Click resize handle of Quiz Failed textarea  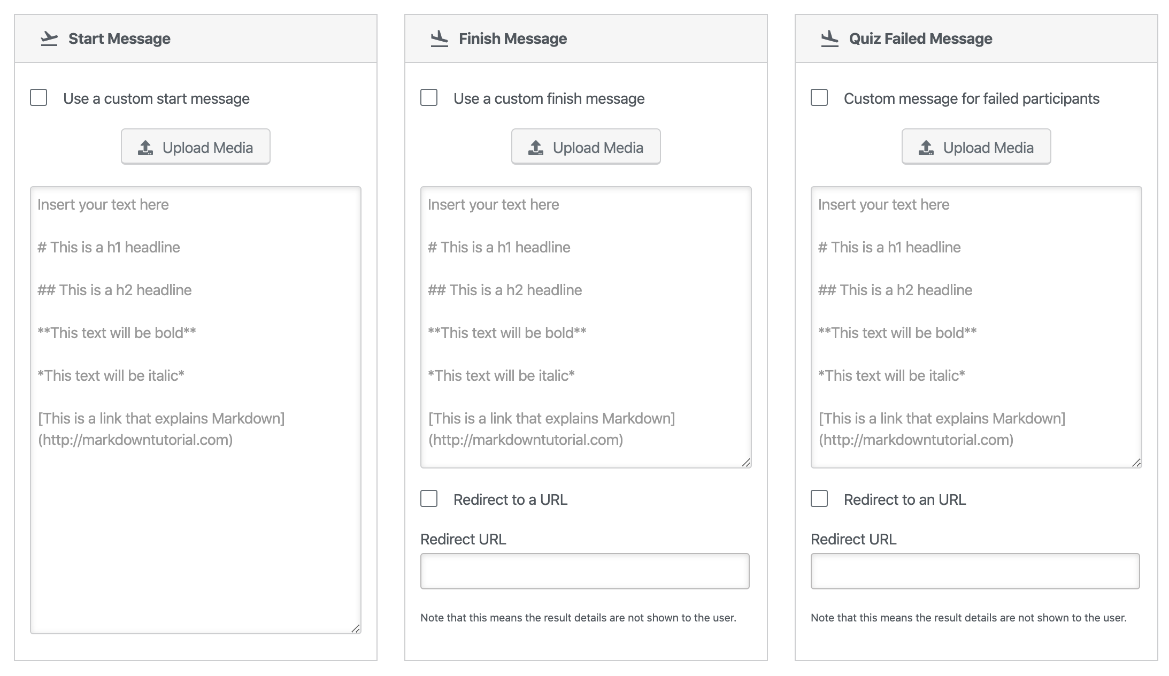click(x=1136, y=463)
